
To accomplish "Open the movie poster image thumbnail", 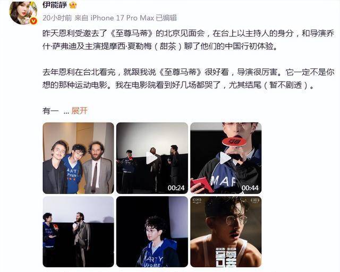I will pos(226,232).
